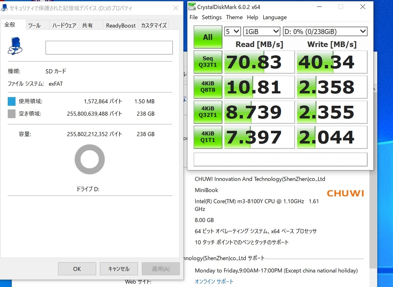Open the Theme menu in CrystalDiskMark
The width and height of the screenshot is (393, 287).
[x=234, y=17]
